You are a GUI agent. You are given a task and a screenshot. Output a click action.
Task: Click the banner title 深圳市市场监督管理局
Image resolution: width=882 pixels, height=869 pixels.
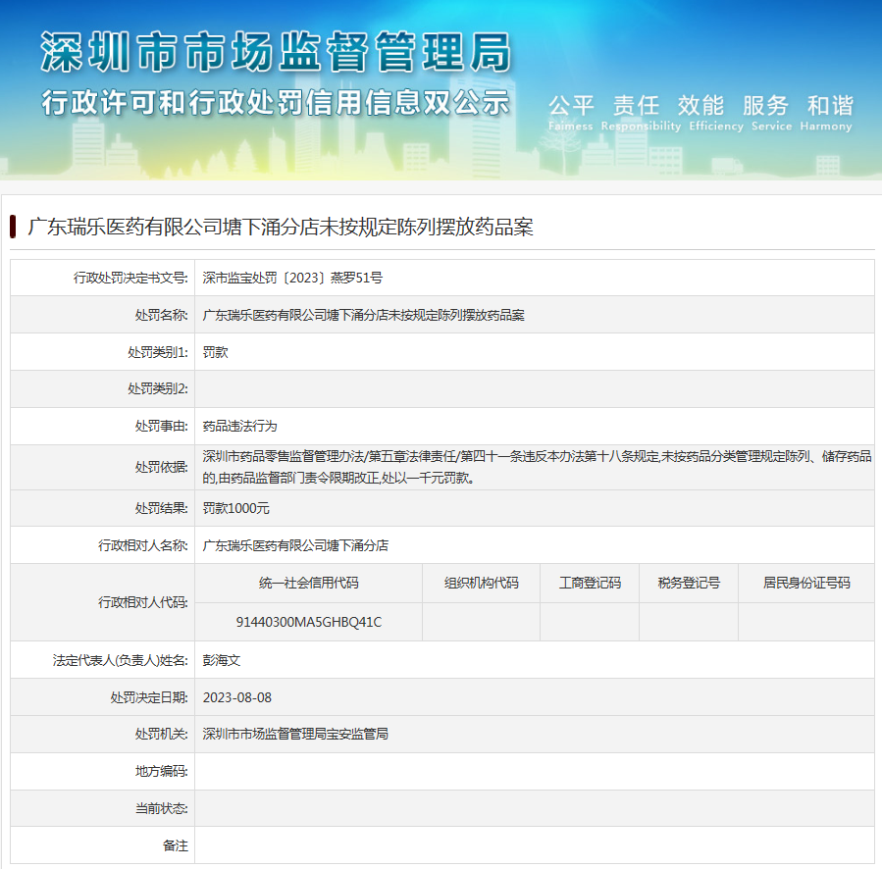tap(276, 52)
